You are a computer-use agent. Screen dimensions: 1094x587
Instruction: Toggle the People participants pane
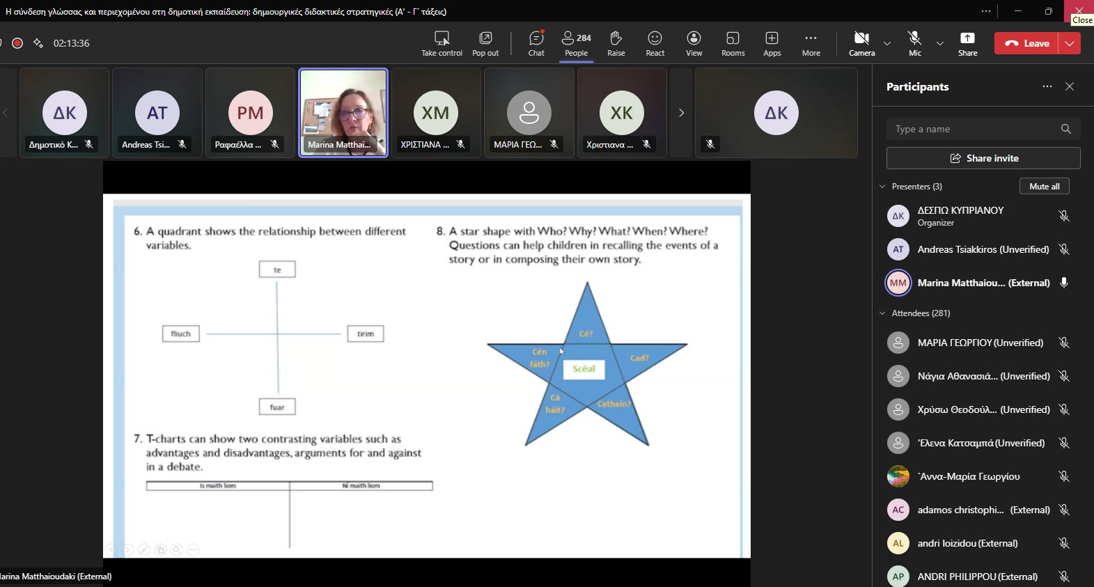pos(576,43)
